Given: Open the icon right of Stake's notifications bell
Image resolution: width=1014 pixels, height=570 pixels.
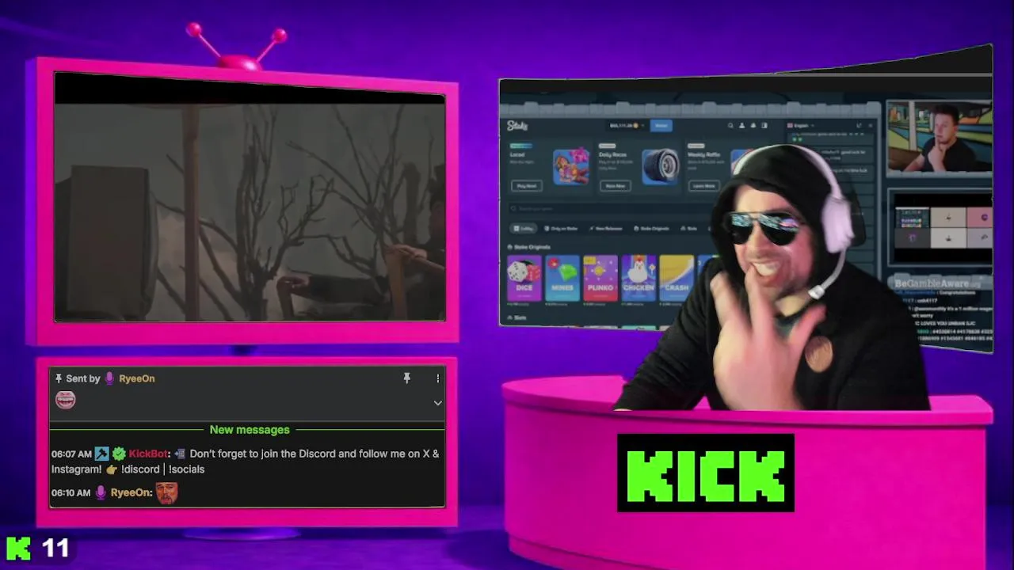Looking at the screenshot, I should pyautogui.click(x=764, y=125).
